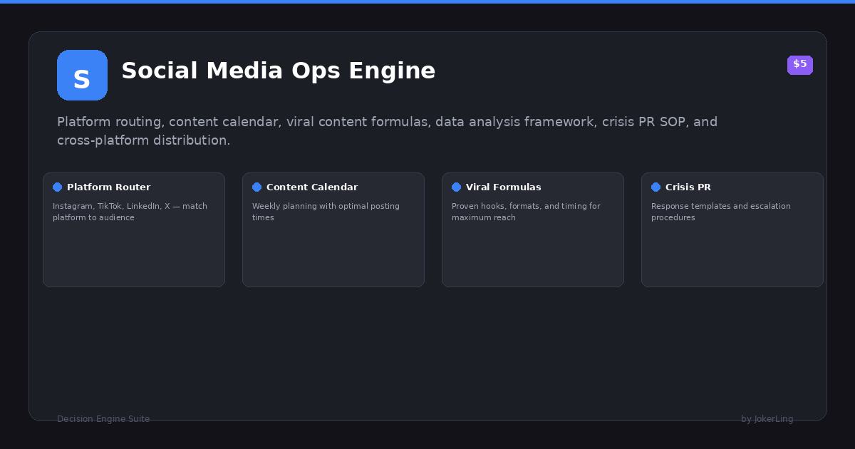
Task: Open the Content Calendar card title
Action: [x=312, y=187]
